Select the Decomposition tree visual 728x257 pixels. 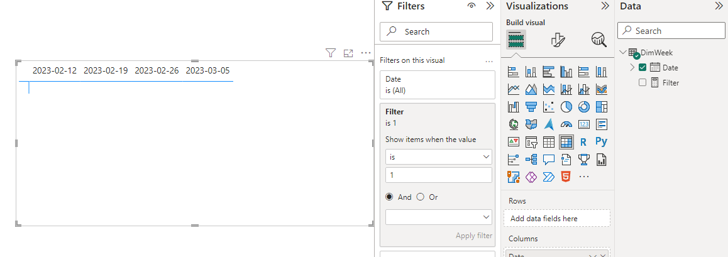pos(531,160)
